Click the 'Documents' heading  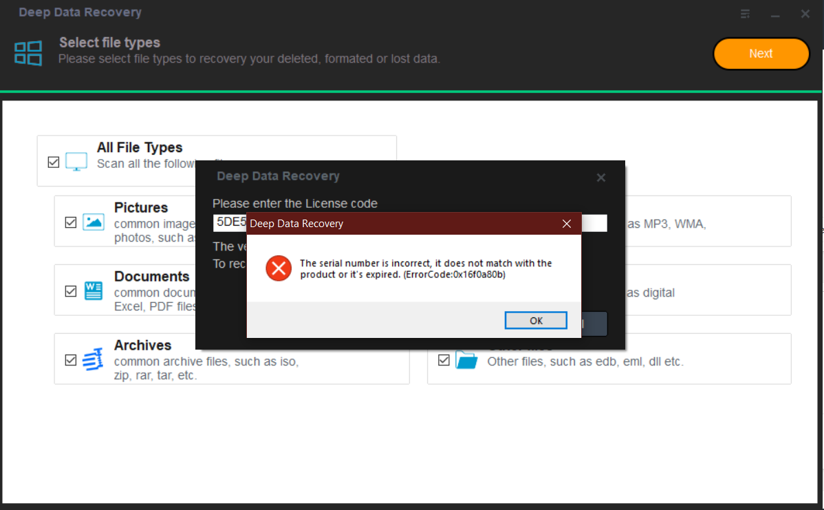[x=152, y=276]
